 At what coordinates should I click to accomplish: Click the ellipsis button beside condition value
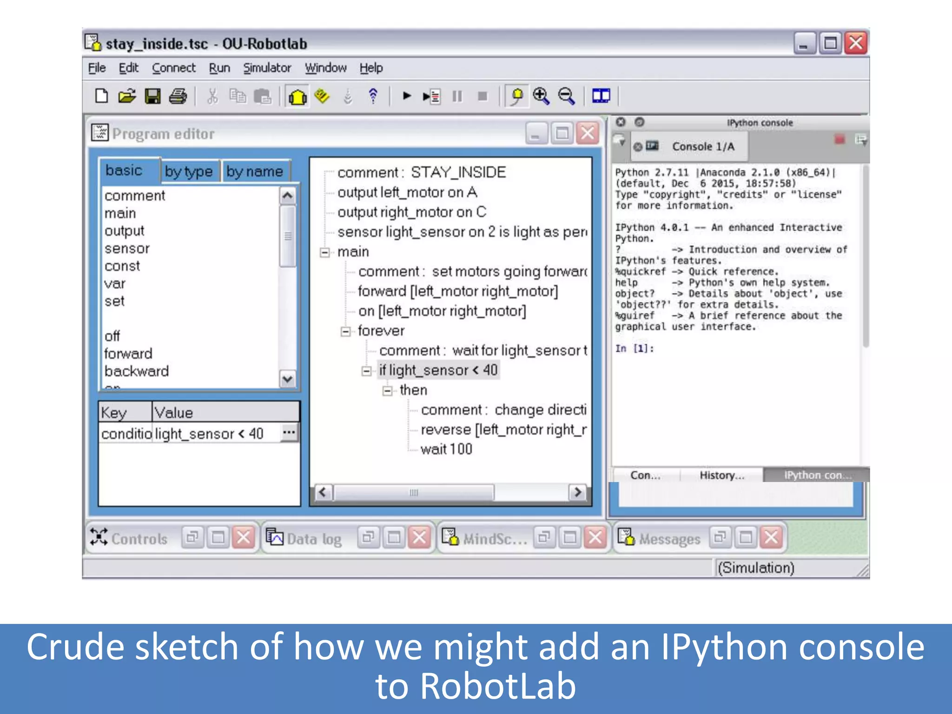tap(289, 433)
